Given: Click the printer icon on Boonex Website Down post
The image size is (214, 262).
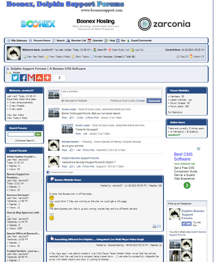Looking at the screenshot, I should click(x=154, y=226).
